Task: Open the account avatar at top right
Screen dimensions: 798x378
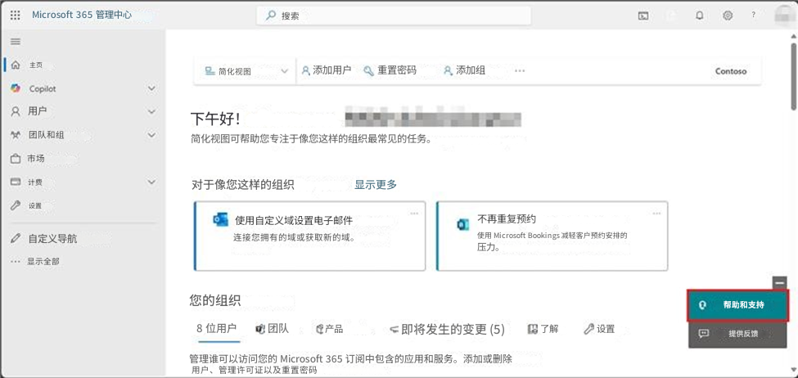Action: (x=784, y=16)
